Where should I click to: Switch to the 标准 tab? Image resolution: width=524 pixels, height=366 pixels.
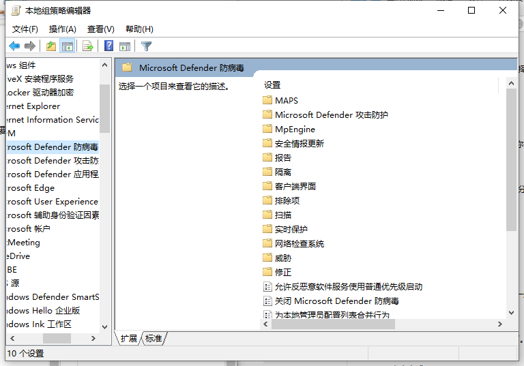pos(154,339)
